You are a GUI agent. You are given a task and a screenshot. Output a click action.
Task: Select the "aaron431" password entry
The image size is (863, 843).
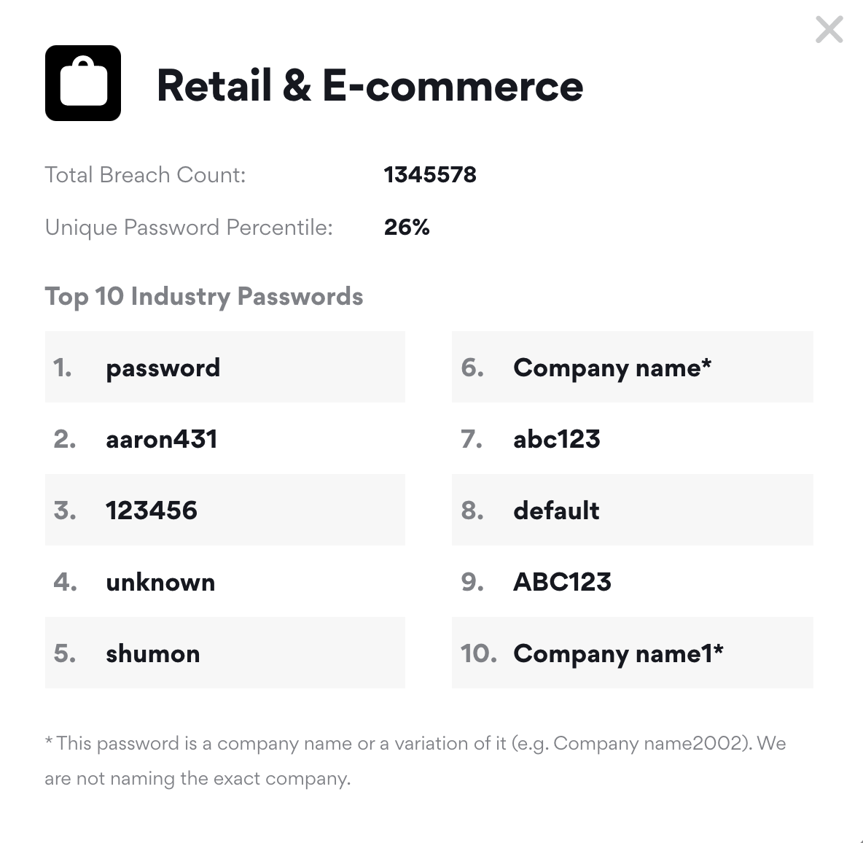[x=162, y=439]
